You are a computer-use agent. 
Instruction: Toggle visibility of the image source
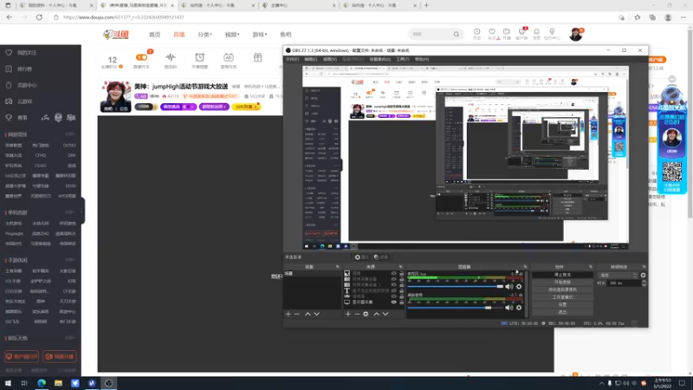tap(394, 274)
